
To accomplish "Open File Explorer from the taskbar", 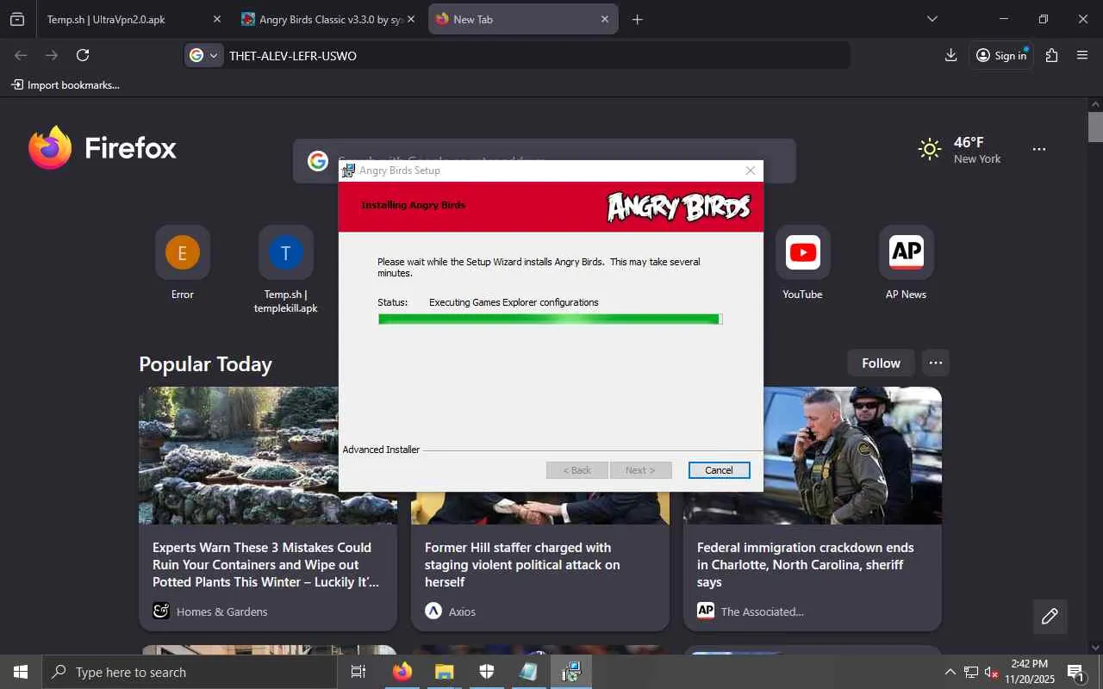I will coord(444,672).
